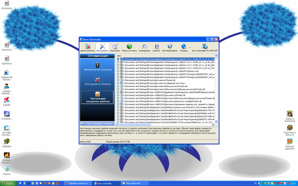Viewport: 298px width, 186px height.
Task: Uncheck checkbox for KAV.13.0.1.4190f_04.11_17.41 file
Action: [x=118, y=59]
